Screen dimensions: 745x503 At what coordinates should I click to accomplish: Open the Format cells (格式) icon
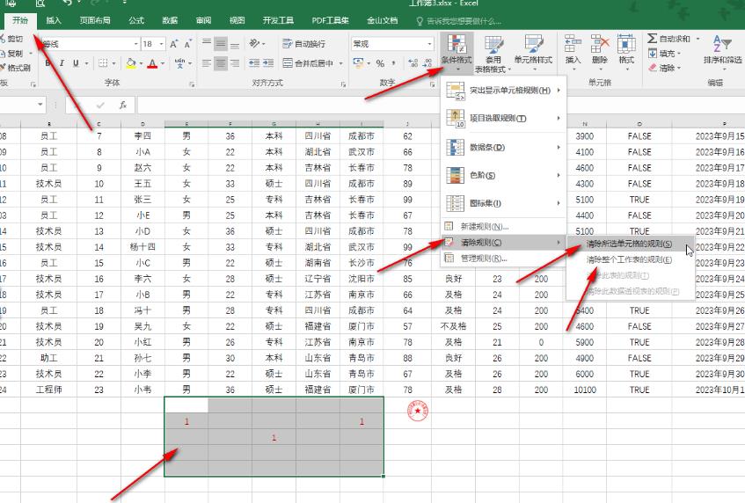pyautogui.click(x=626, y=44)
